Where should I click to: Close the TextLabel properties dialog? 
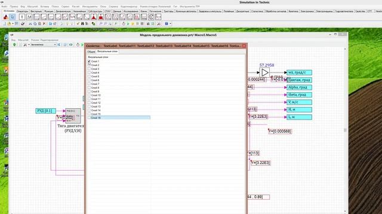(244, 46)
